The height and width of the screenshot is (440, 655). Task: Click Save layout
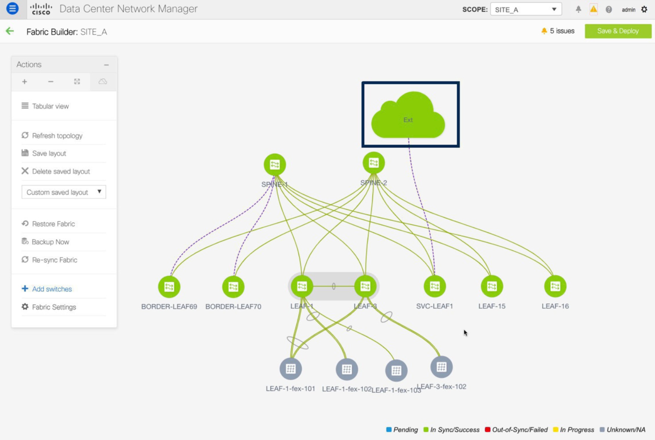click(44, 153)
